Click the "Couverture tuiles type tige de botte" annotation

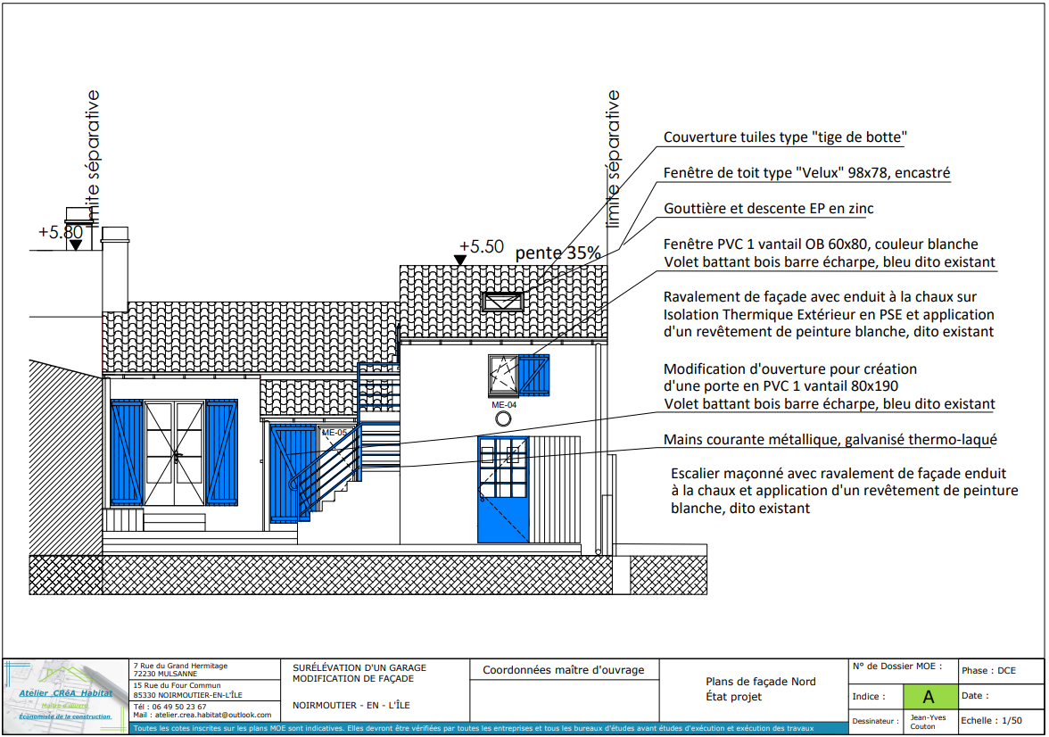[x=785, y=137]
